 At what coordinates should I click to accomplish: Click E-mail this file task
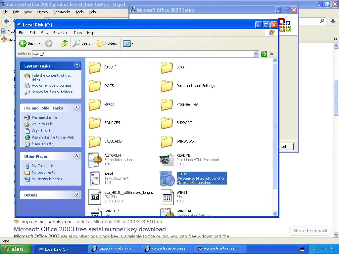click(x=42, y=144)
